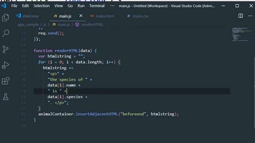The width and height of the screenshot is (255, 143).
Task: Open the Selection menu
Action: pos(41,6)
